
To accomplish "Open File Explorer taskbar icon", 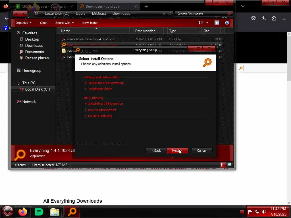I will [x=55, y=212].
